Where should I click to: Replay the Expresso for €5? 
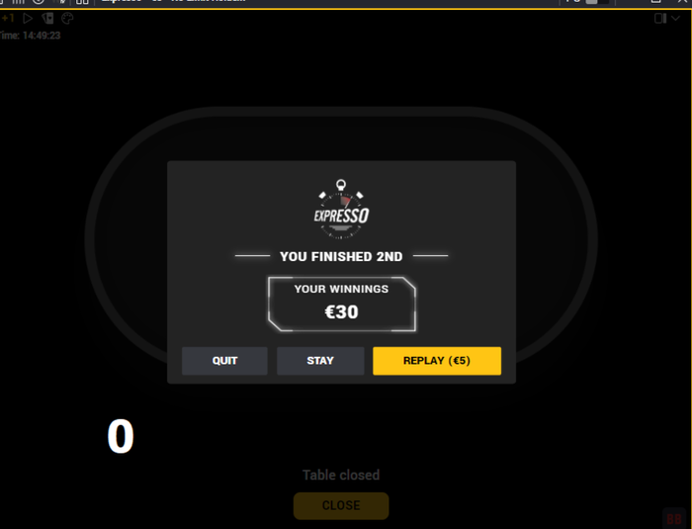[437, 361]
